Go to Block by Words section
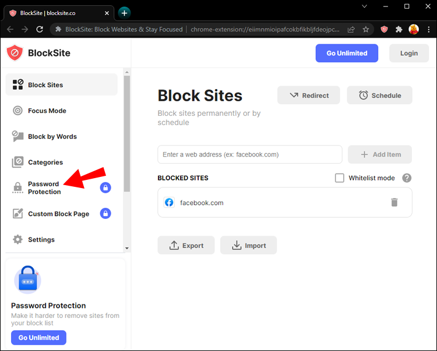The width and height of the screenshot is (437, 351). click(52, 136)
